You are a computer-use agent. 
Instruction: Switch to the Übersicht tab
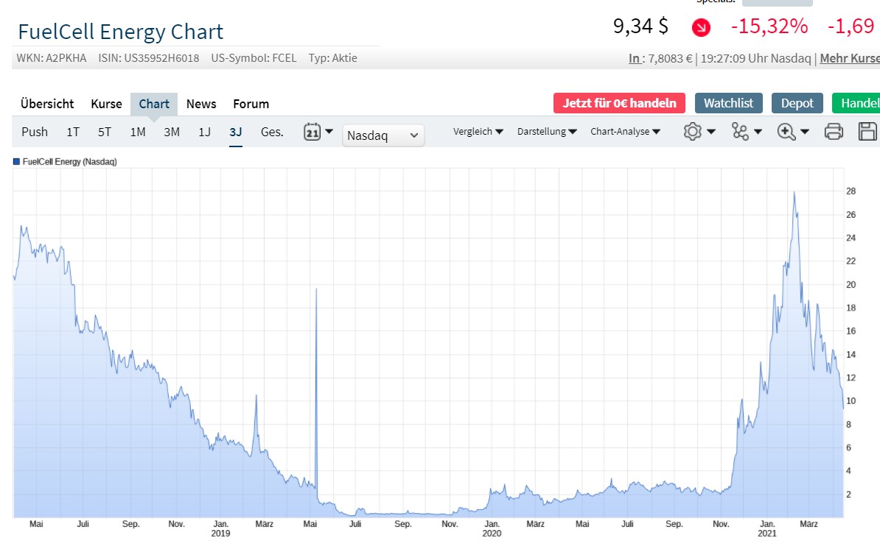click(47, 104)
